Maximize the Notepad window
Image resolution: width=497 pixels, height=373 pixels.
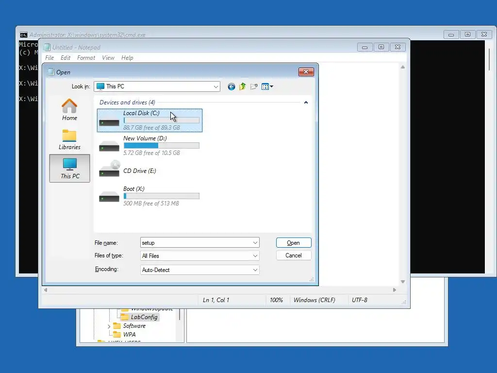pos(381,47)
